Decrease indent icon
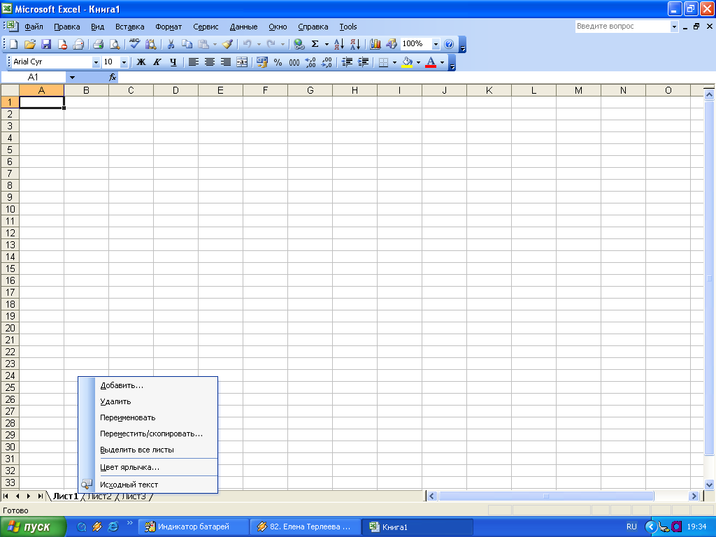 [x=347, y=62]
